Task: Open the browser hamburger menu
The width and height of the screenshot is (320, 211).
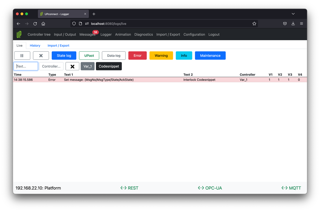Action: (301, 24)
